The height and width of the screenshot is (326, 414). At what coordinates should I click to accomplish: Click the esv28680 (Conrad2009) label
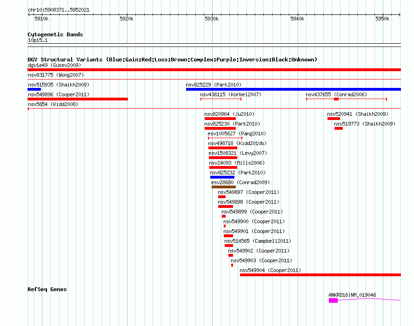click(240, 182)
